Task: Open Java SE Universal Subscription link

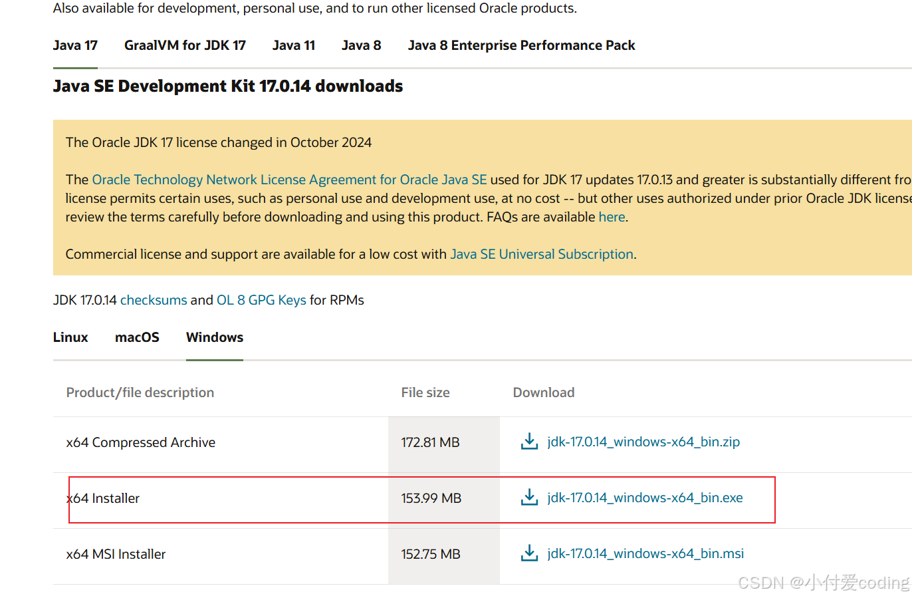Action: pos(542,254)
